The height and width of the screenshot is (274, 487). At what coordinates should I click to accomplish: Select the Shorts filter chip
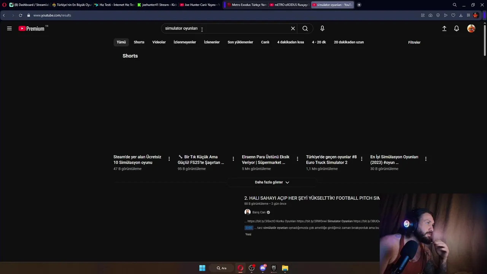[139, 42]
